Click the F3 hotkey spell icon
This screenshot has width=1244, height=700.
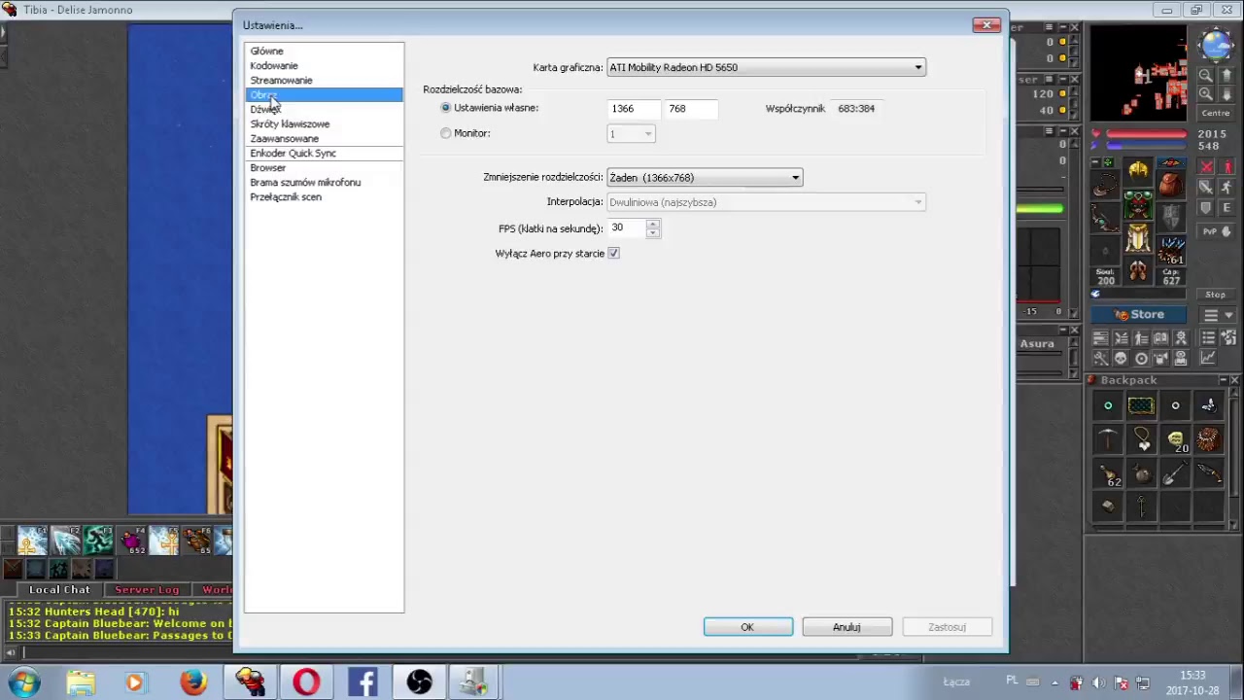[98, 541]
